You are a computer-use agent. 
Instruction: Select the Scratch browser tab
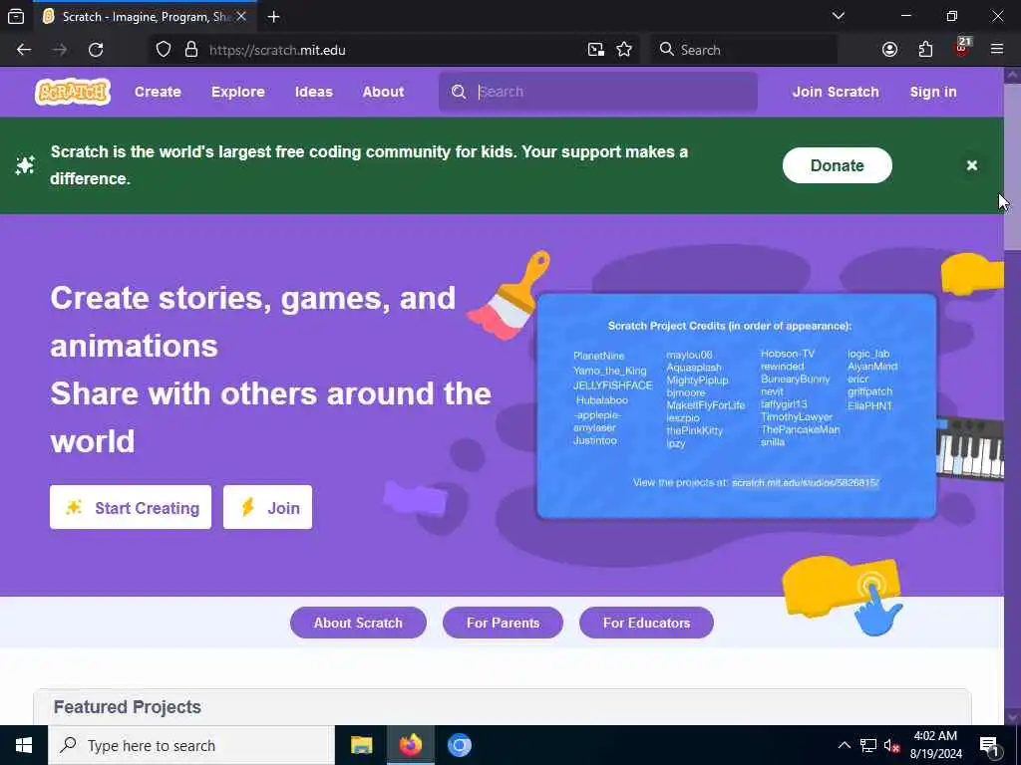pyautogui.click(x=144, y=17)
